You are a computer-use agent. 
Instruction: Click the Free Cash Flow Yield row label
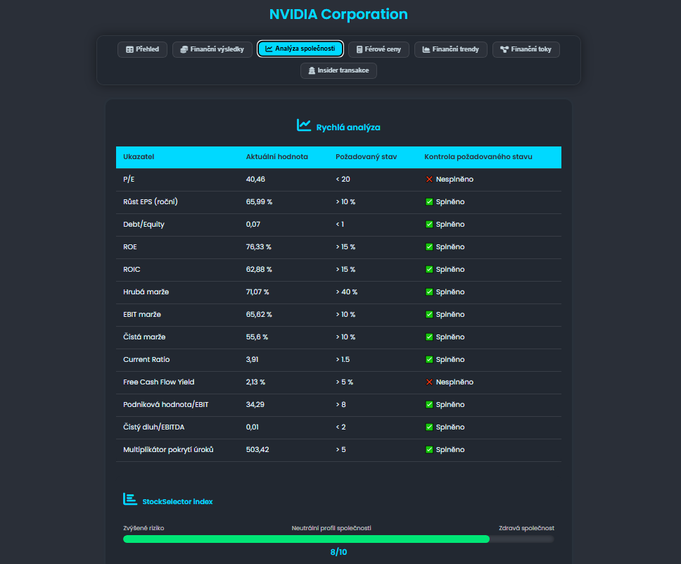tap(159, 382)
